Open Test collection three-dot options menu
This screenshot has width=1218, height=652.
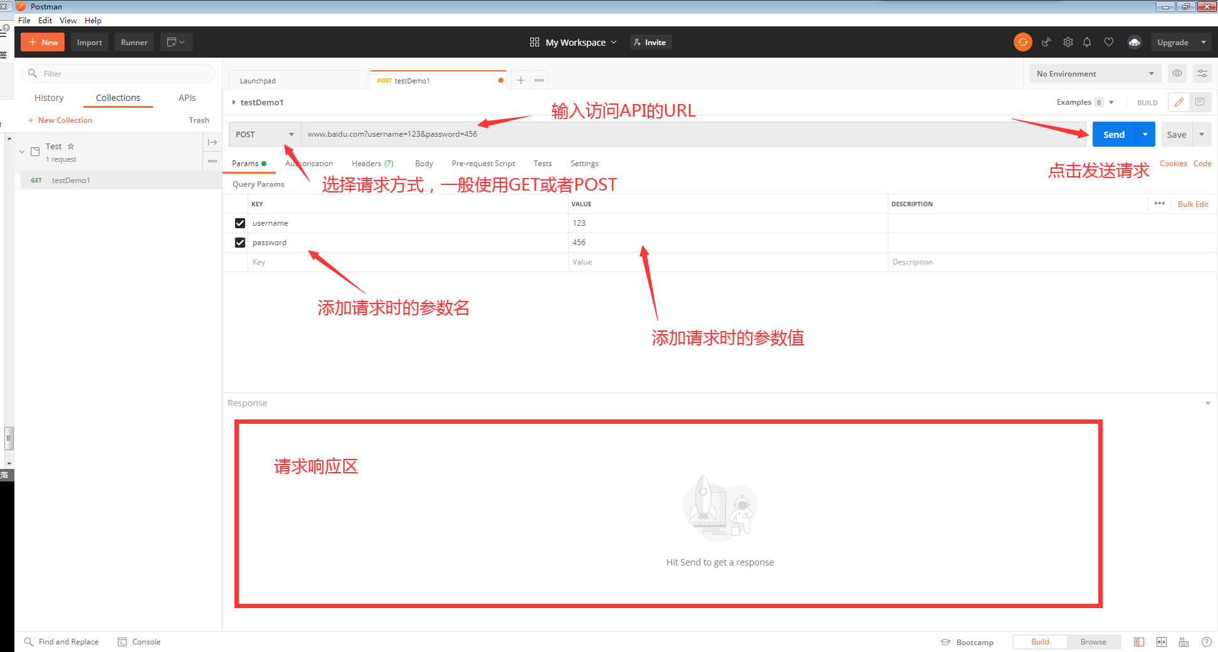pos(213,161)
